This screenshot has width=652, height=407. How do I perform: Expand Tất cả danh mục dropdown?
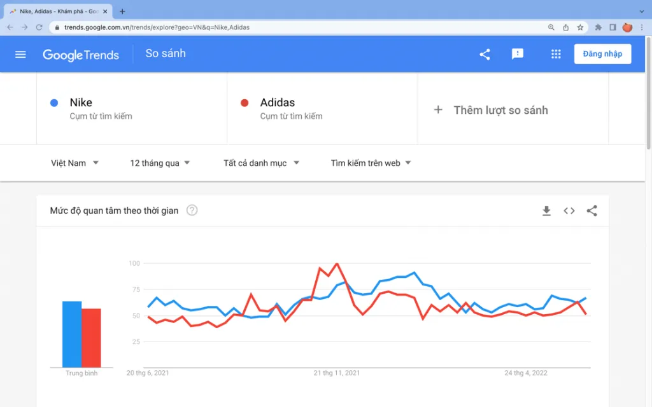pos(261,163)
